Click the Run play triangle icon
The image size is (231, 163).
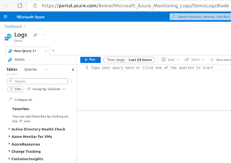[x=86, y=60]
